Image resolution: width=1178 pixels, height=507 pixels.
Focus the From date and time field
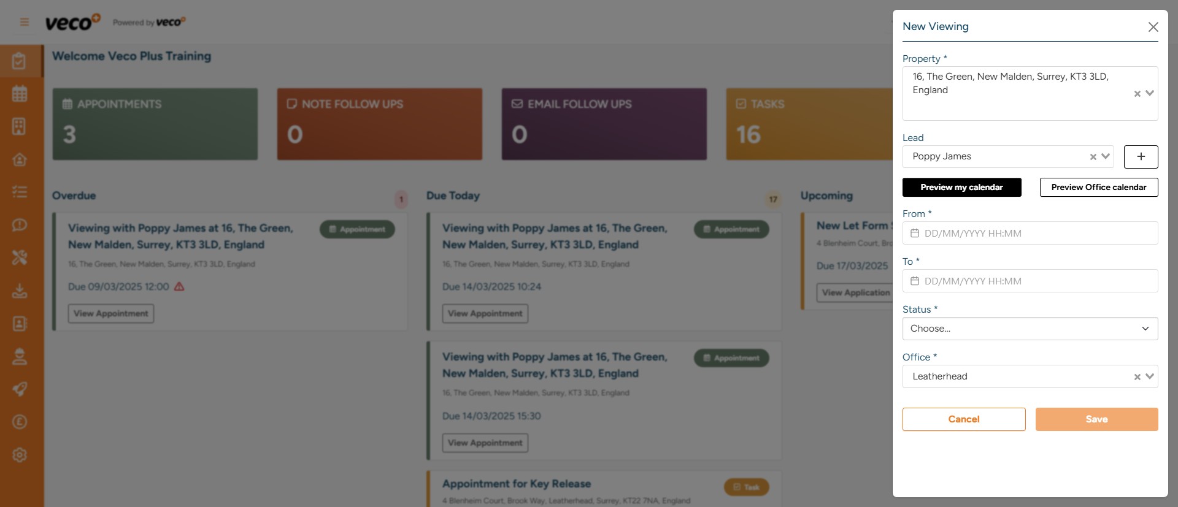[1030, 233]
